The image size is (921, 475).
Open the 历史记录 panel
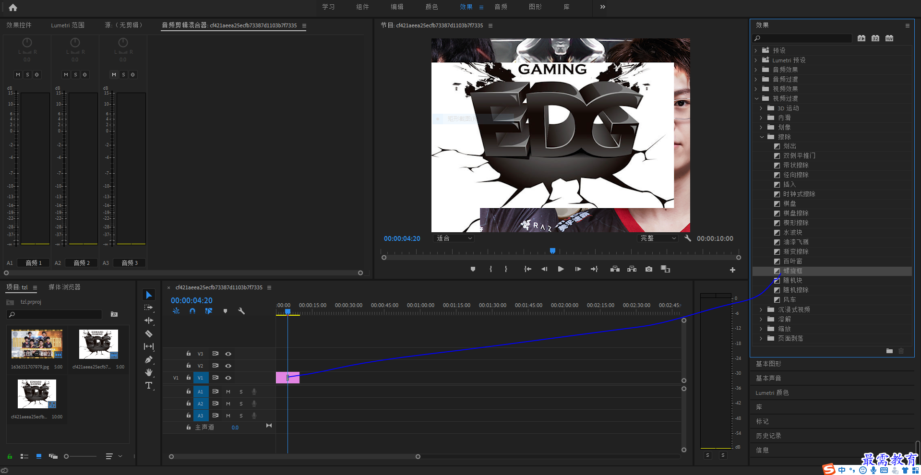point(768,436)
